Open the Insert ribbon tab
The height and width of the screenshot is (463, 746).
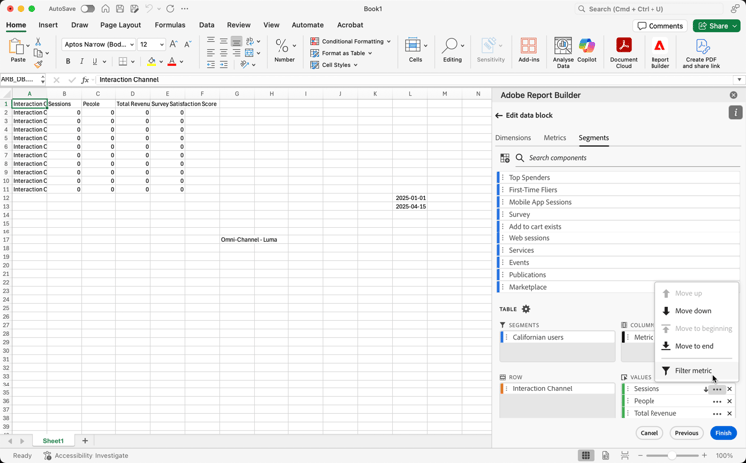tap(48, 25)
